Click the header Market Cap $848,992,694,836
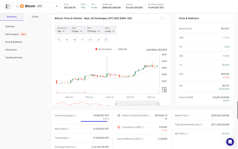Image resolution: width=238 pixels, height=149 pixels. [x=111, y=8]
